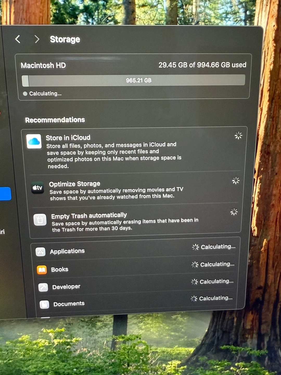Click the loading spinner for Store in iCloud
Image resolution: width=281 pixels, height=375 pixels.
tap(238, 135)
